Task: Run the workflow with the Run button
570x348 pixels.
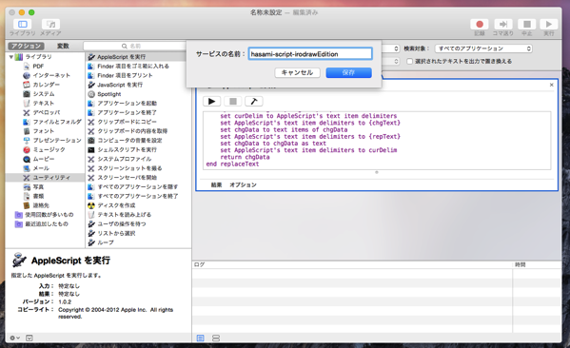Action: coord(548,25)
